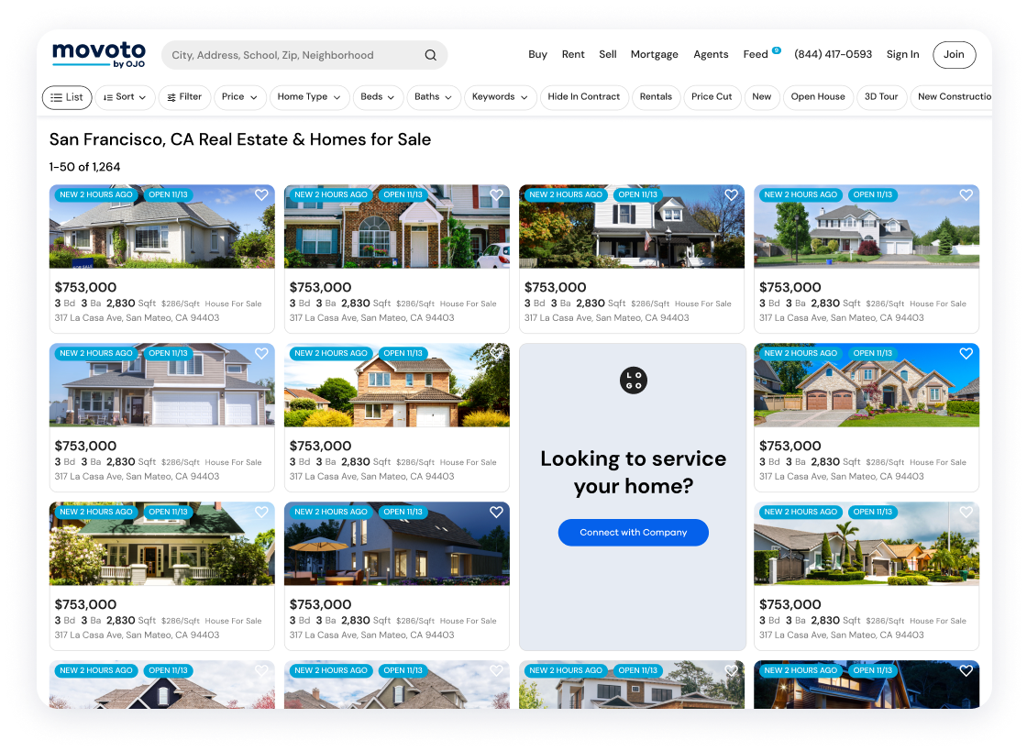Click heart on palm tree house listing
This screenshot has width=1027, height=751.
tap(966, 512)
